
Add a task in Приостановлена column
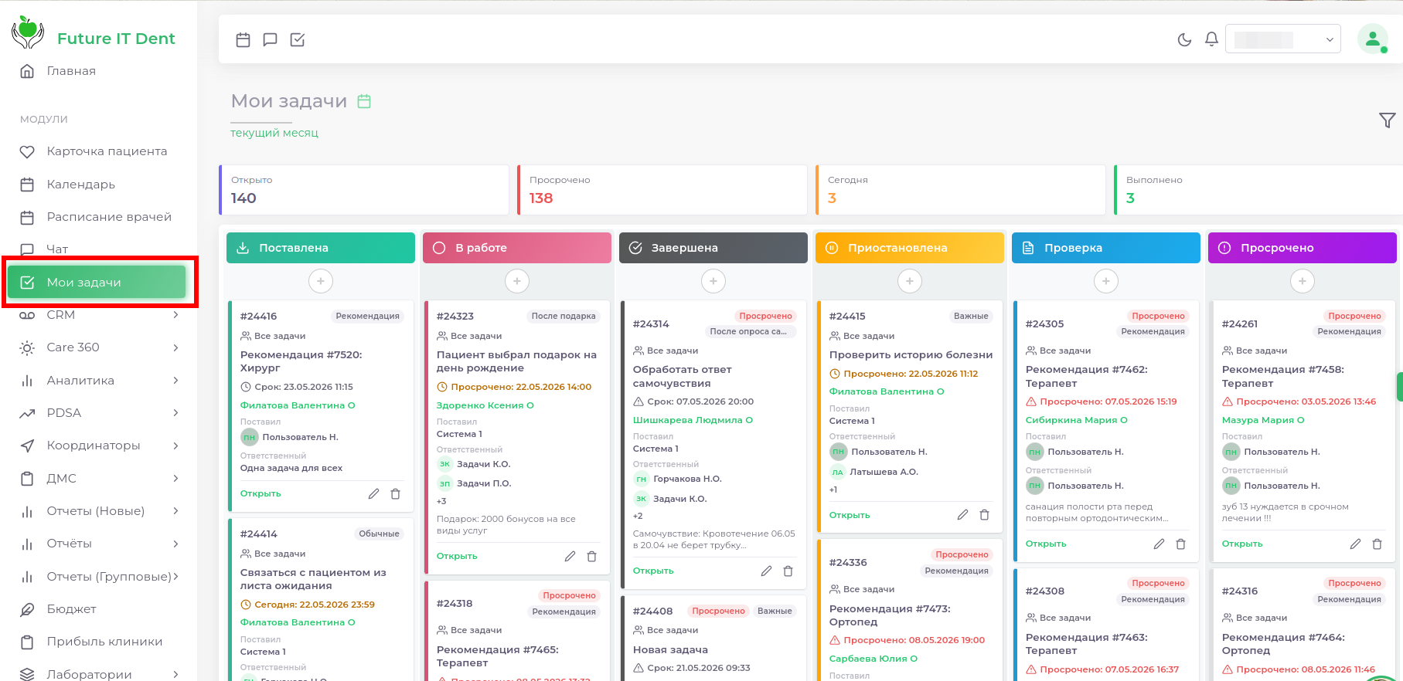(x=910, y=281)
